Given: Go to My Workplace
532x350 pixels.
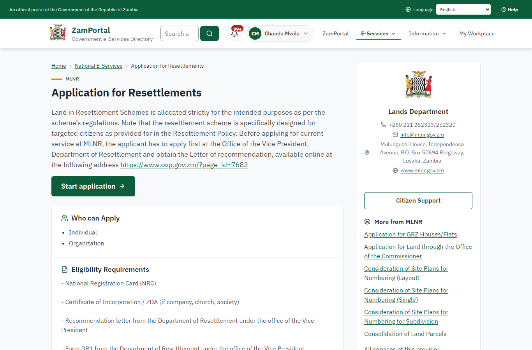Looking at the screenshot, I should coord(477,33).
